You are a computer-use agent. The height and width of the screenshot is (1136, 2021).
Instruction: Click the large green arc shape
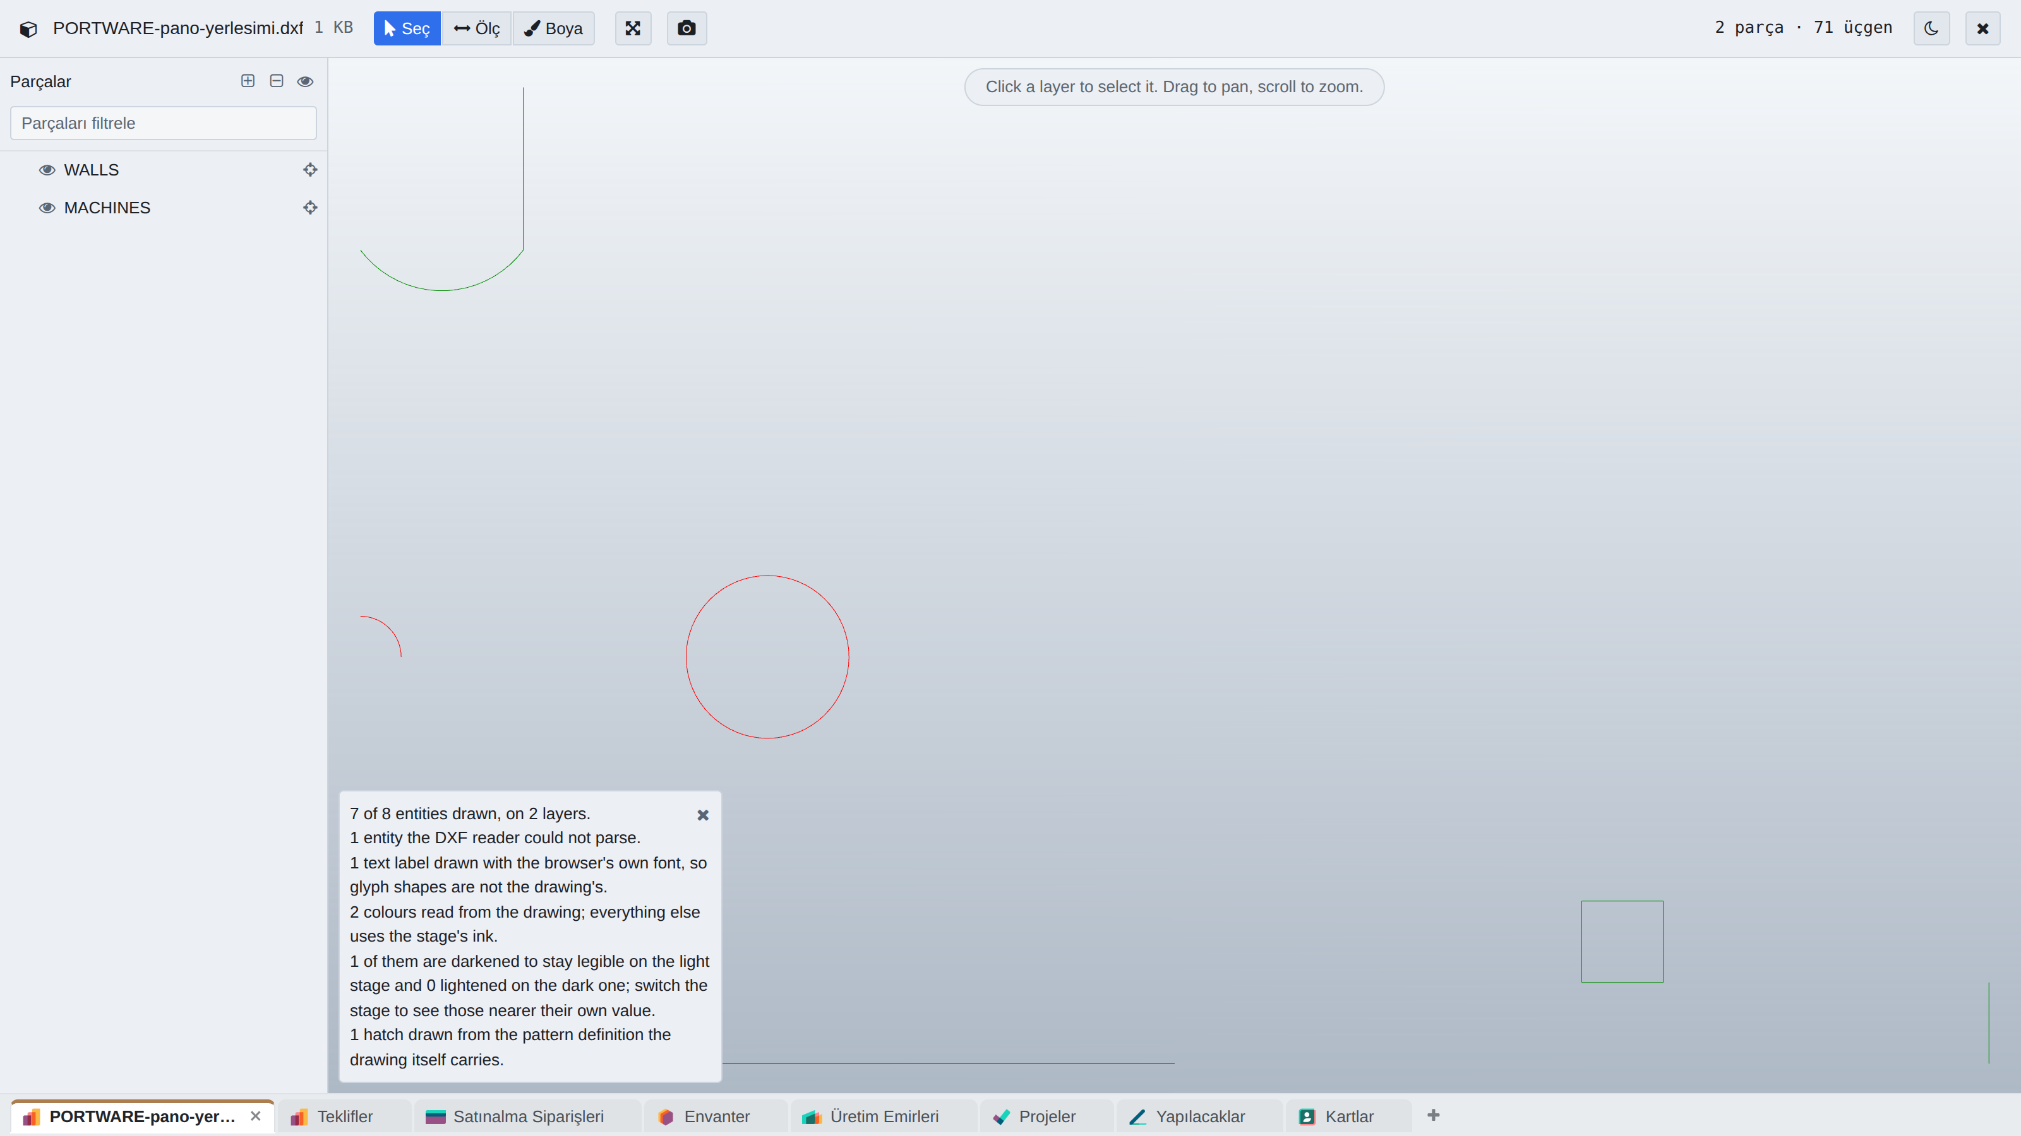pos(441,291)
